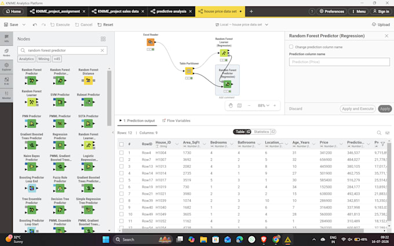The image size is (394, 246).
Task: Open the Info sidebar panel
Action: click(x=6, y=38)
